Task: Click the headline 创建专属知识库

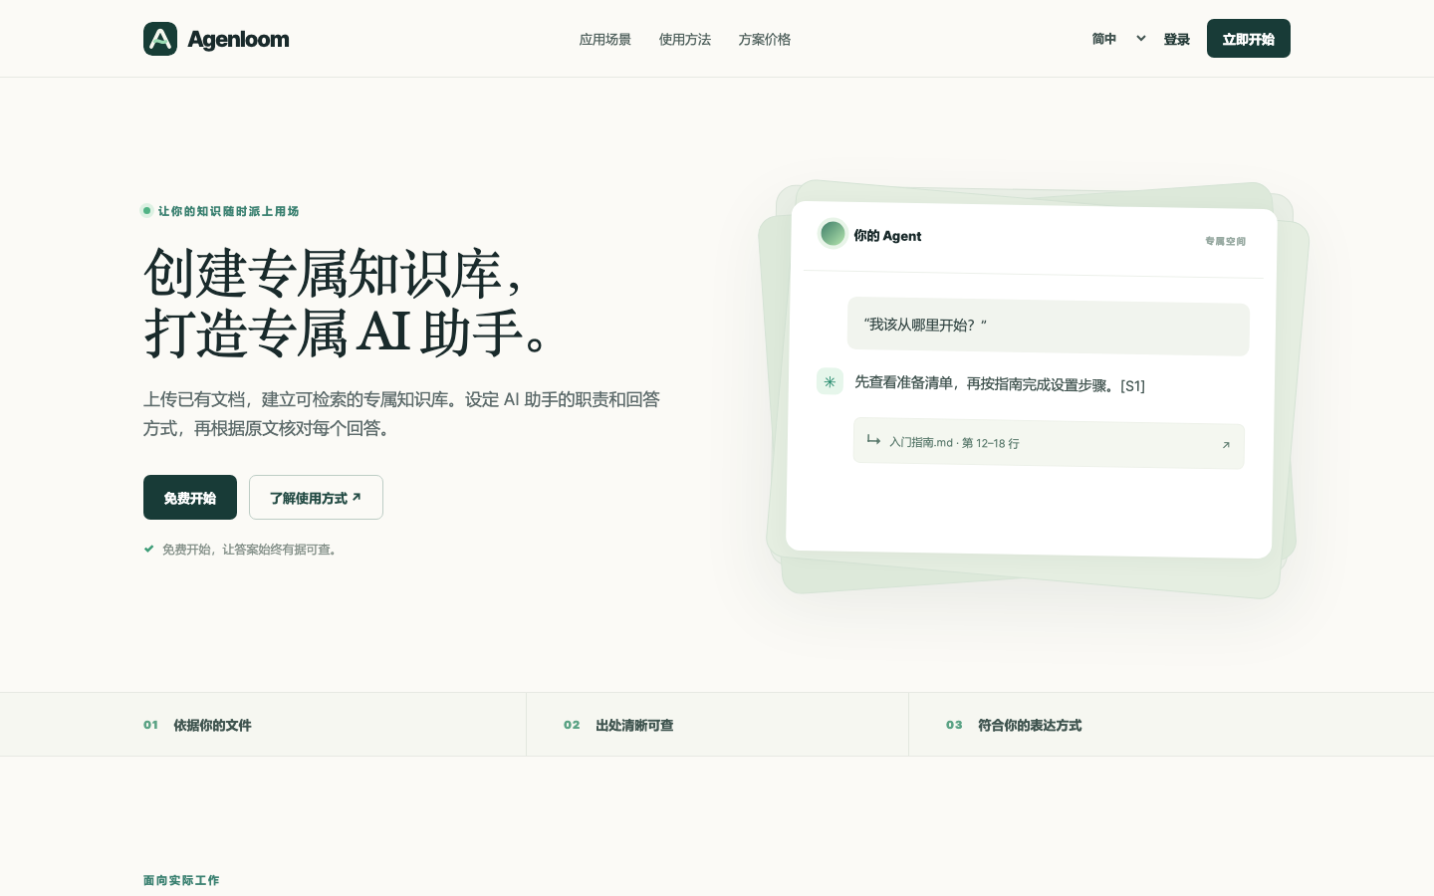Action: pyautogui.click(x=333, y=273)
